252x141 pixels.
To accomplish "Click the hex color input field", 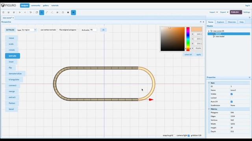I will point(198,48).
